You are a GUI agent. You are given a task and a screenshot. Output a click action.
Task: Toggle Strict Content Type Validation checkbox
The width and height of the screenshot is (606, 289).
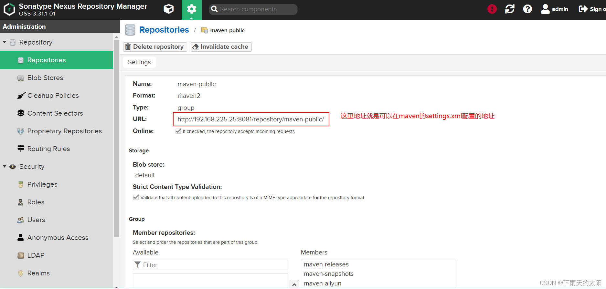tap(136, 197)
